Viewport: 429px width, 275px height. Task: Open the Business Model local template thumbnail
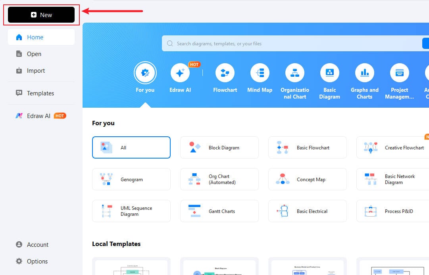[308, 266]
